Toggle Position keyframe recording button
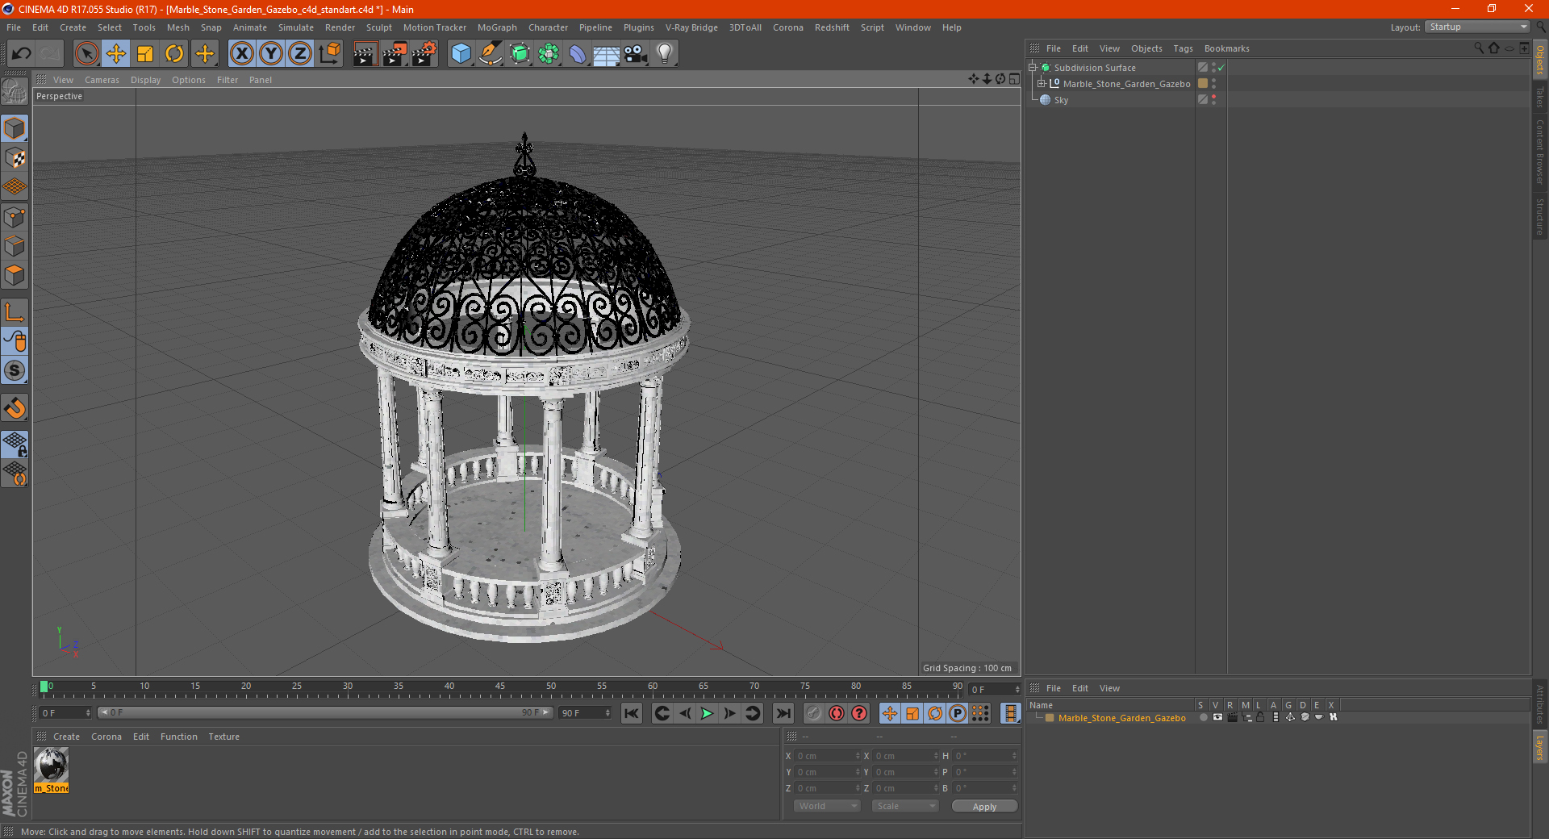Screen dimensions: 1549x839 tap(890, 713)
